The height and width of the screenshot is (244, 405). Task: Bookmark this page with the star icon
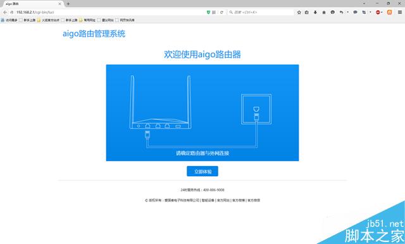299,12
